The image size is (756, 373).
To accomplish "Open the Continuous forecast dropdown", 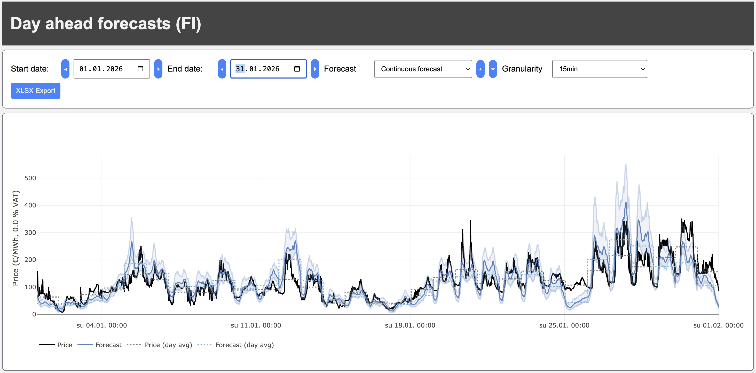I will pos(423,69).
